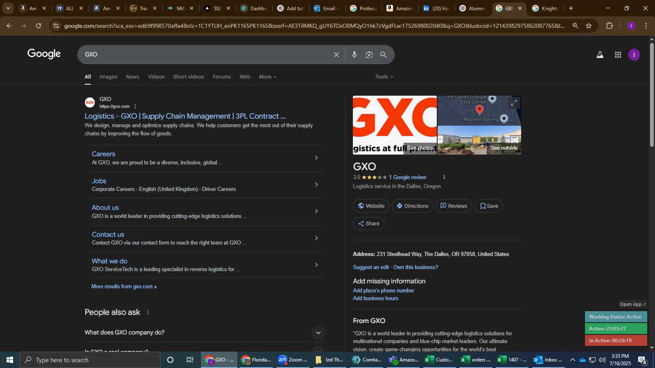This screenshot has height=368, width=655.
Task: Open the More search filters dropdown
Action: (x=268, y=77)
